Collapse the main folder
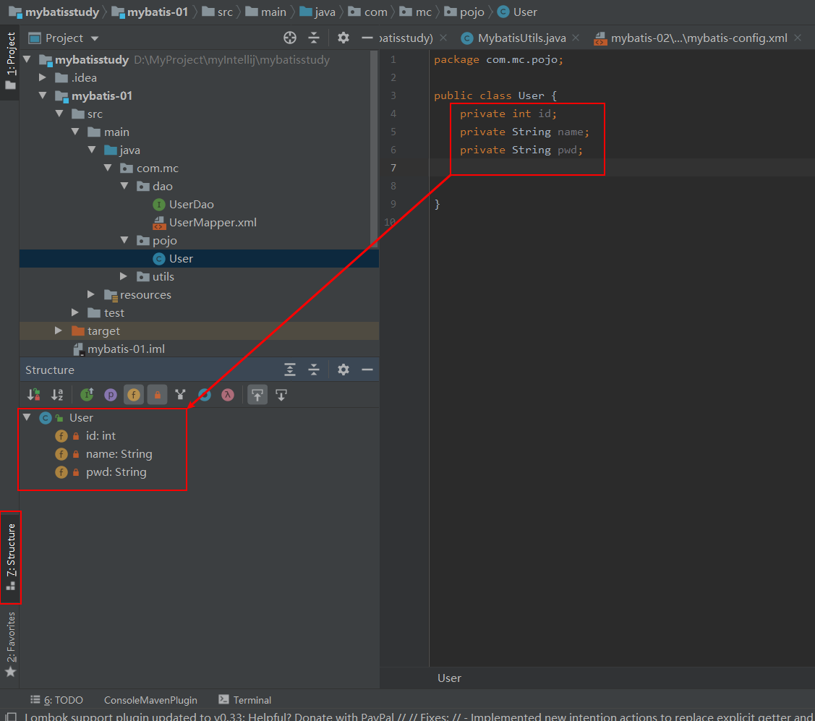815x721 pixels. (x=75, y=132)
